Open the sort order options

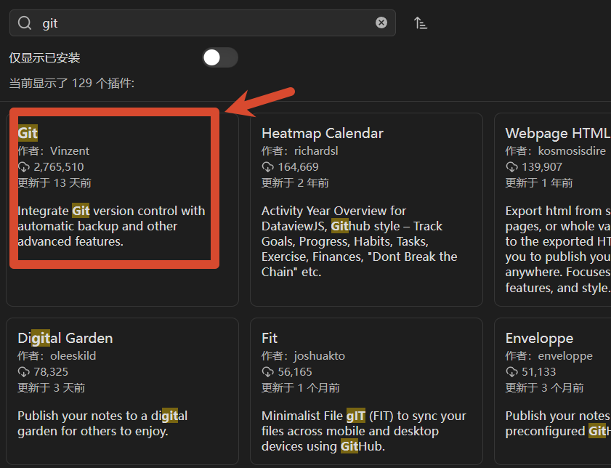click(x=421, y=23)
